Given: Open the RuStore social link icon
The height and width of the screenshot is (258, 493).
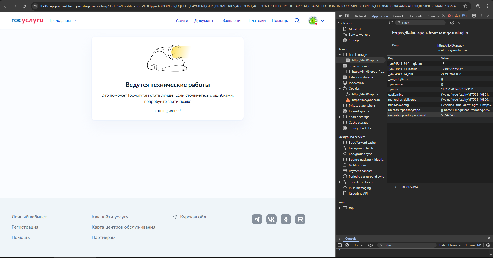Looking at the screenshot, I should click(x=300, y=219).
